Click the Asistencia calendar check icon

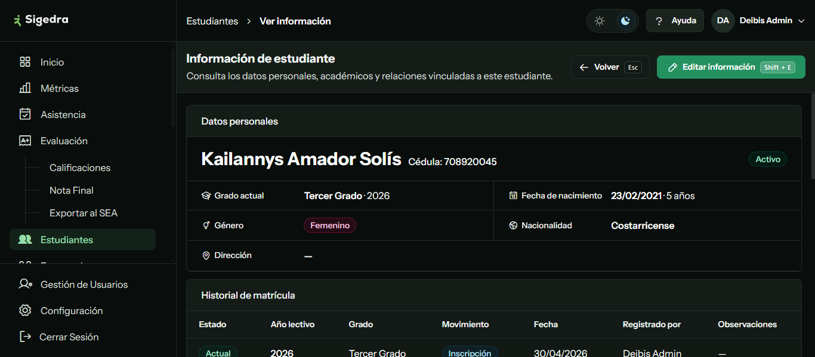(x=25, y=114)
